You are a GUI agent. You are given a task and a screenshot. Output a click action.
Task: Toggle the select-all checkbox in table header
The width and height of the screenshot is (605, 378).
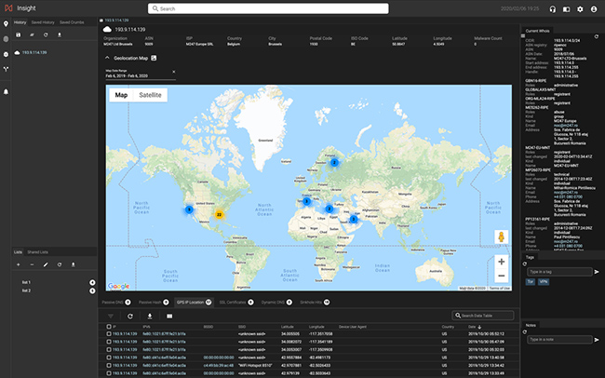tap(109, 328)
